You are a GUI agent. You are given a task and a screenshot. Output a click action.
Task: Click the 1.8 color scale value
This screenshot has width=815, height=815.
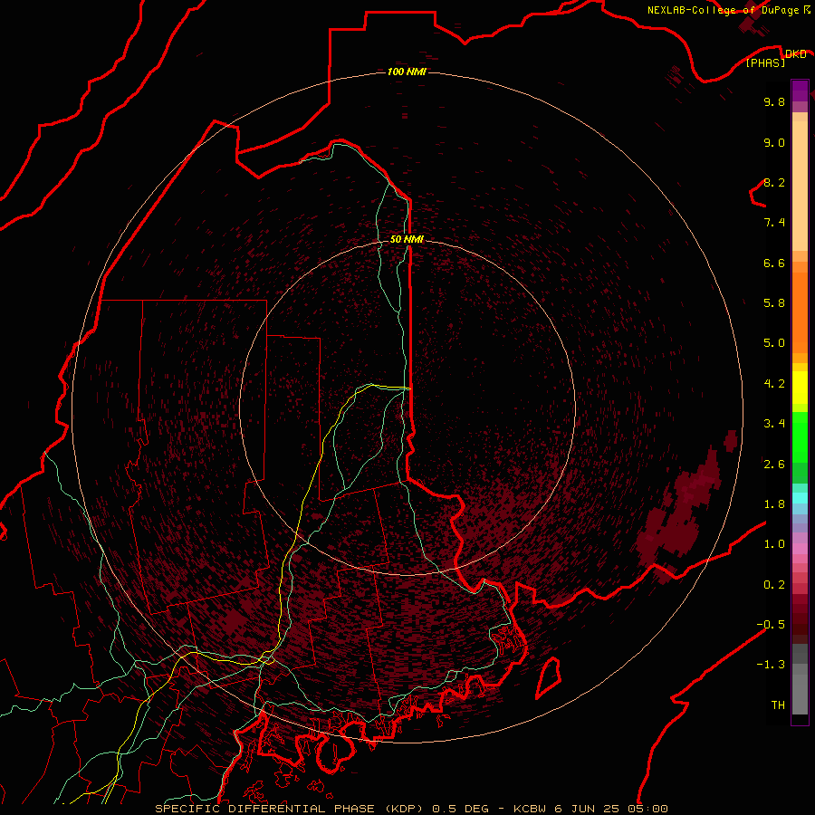pyautogui.click(x=774, y=504)
